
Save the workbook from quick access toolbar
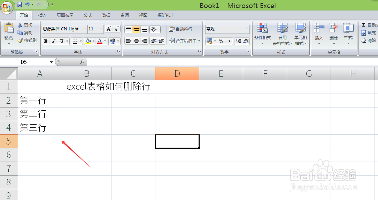(x=20, y=4)
